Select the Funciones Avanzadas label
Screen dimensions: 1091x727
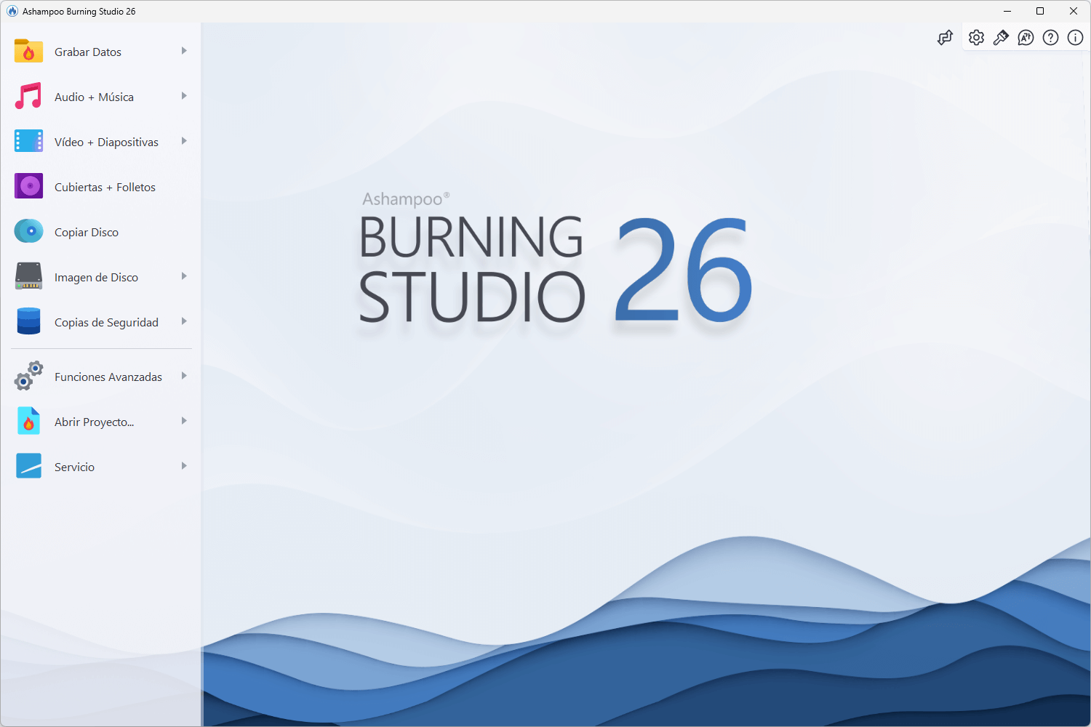click(x=108, y=377)
